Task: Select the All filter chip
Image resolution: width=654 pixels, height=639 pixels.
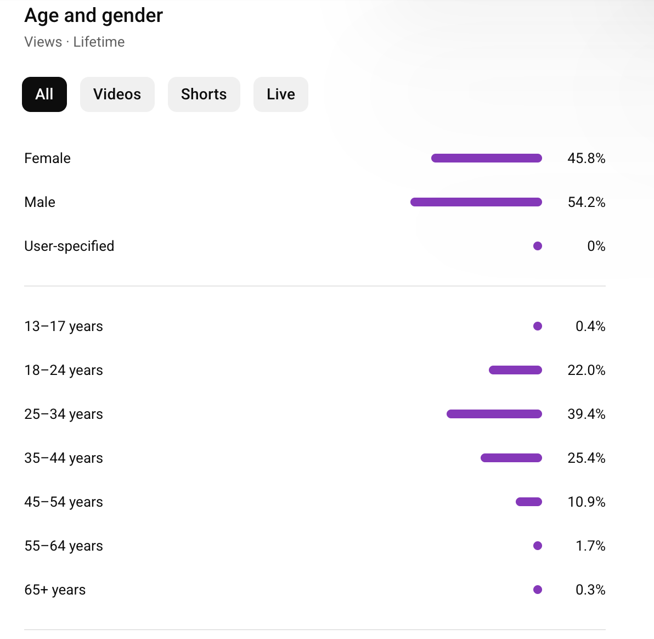Action: pos(44,94)
